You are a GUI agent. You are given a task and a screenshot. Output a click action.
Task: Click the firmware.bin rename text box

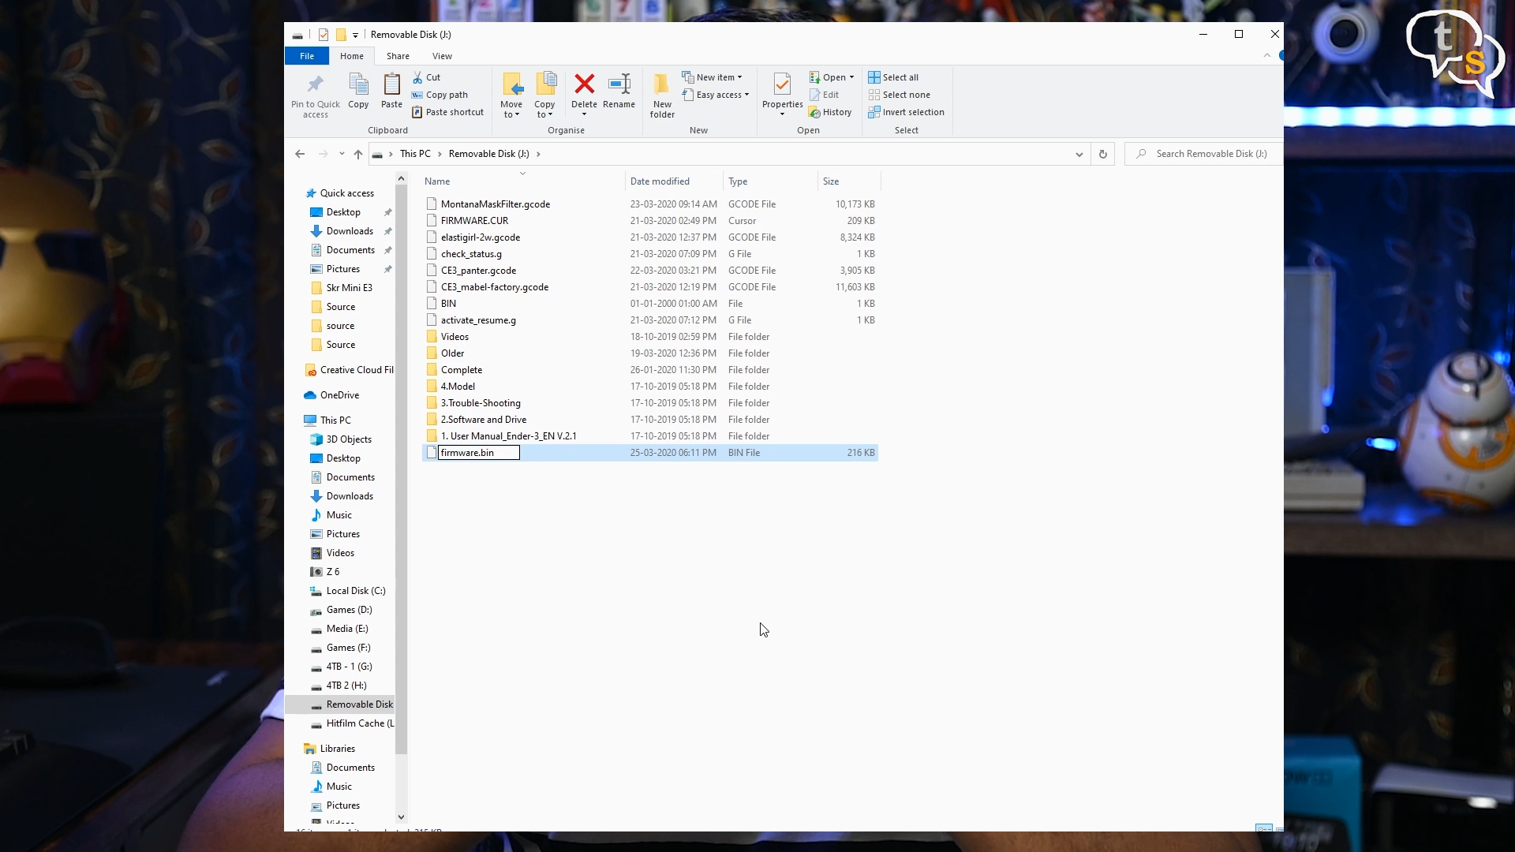[479, 453]
